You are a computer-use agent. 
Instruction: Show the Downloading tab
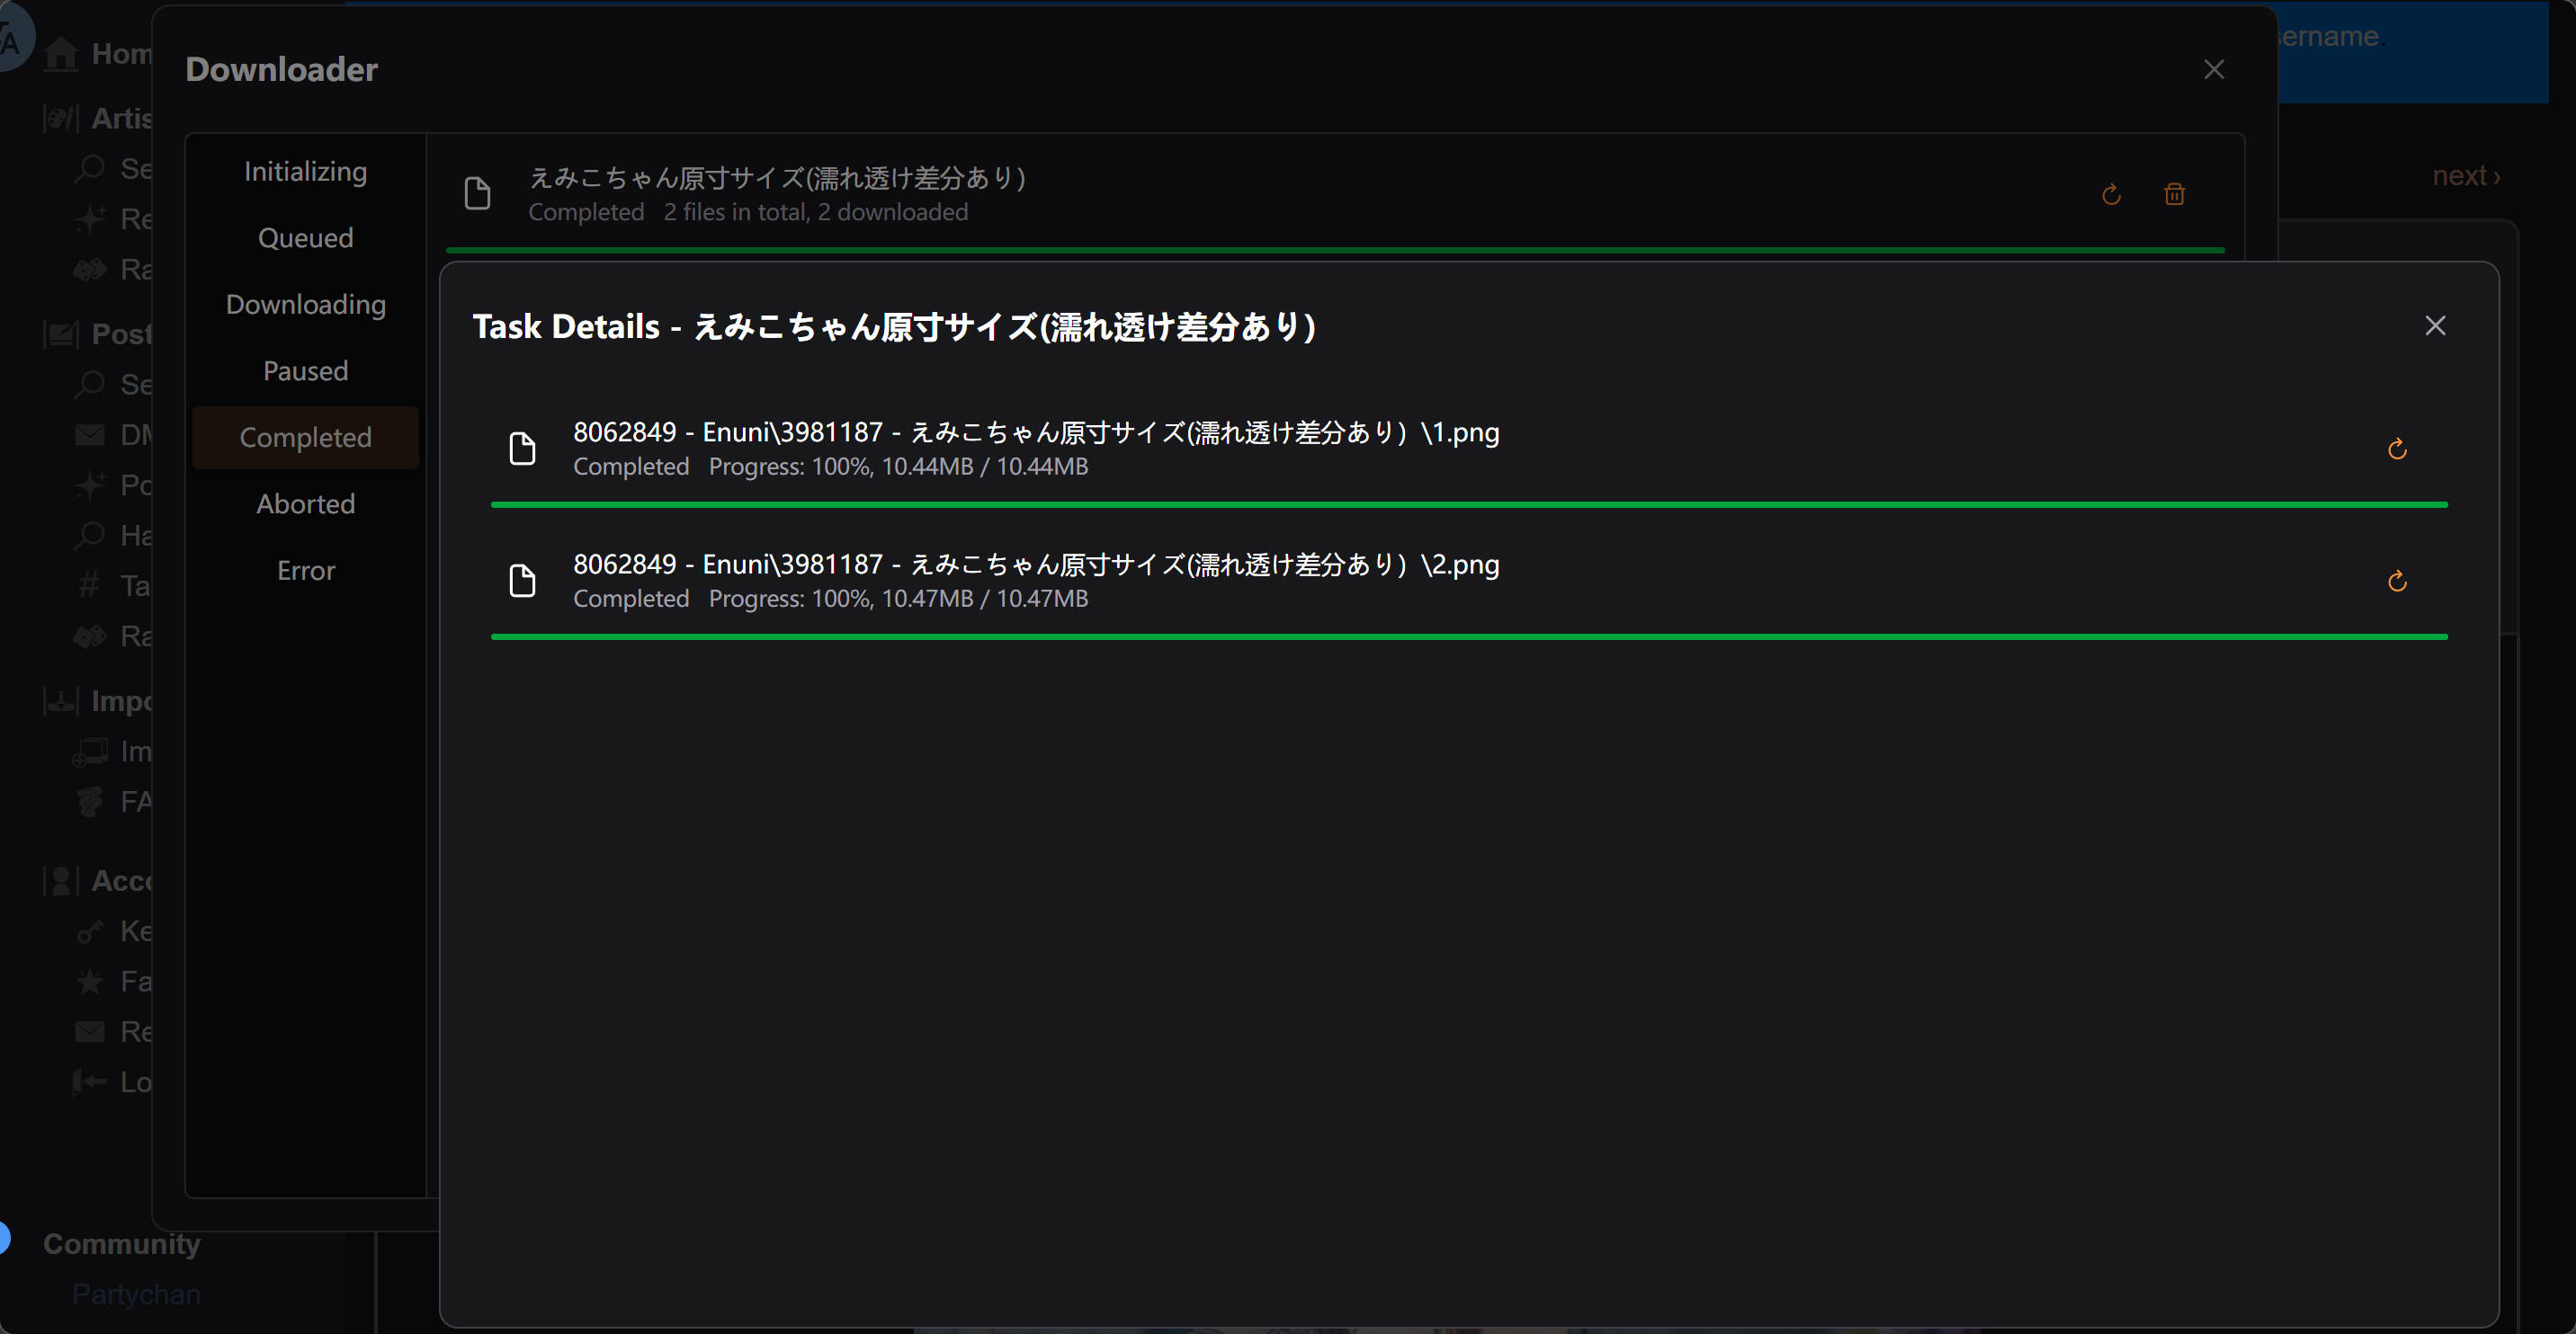click(x=305, y=305)
